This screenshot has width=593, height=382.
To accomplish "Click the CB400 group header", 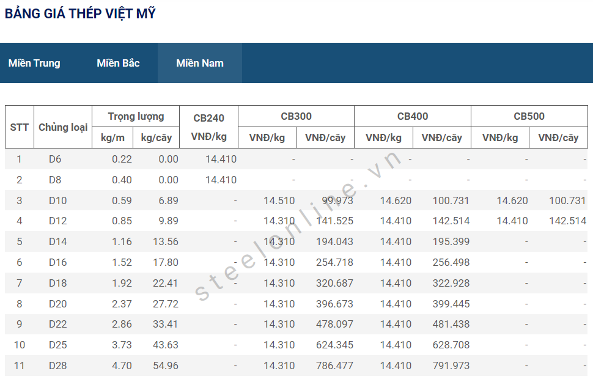I will point(413,117).
